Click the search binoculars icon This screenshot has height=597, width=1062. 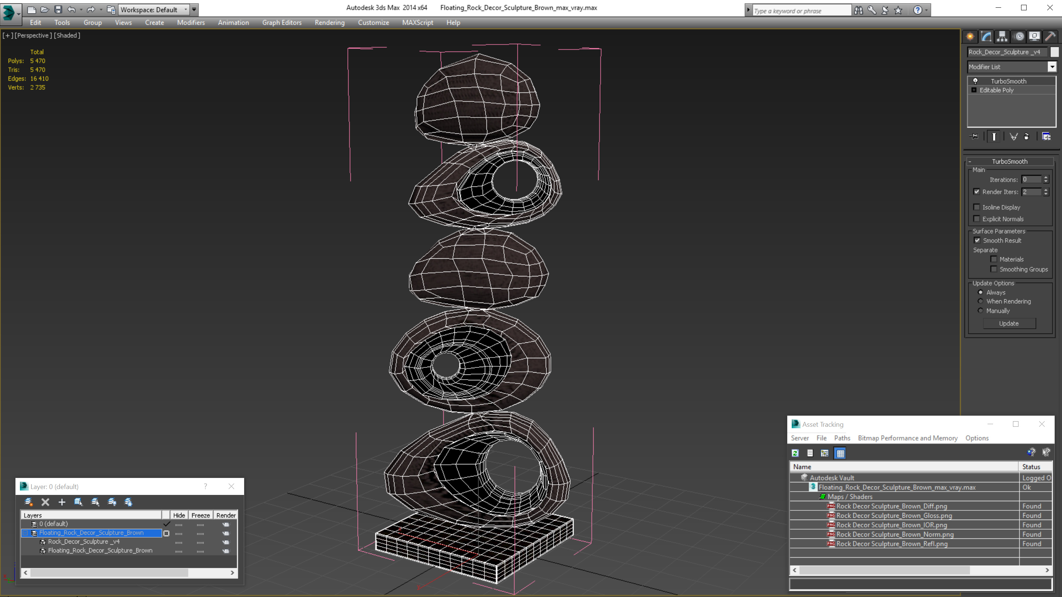[x=859, y=10]
